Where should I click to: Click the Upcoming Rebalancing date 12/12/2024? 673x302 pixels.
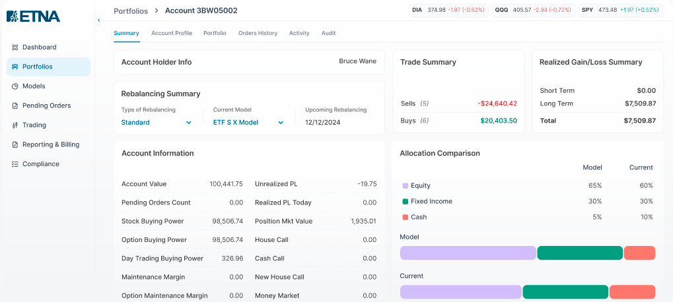(323, 123)
